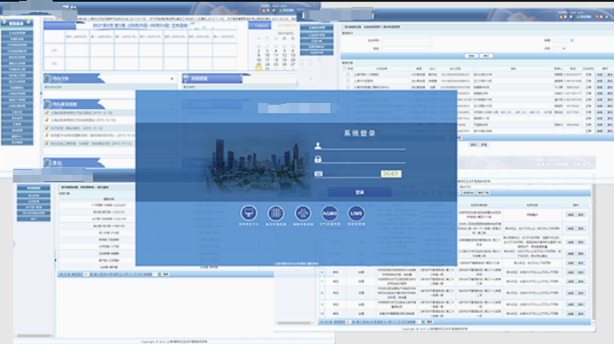
Task: Open the second circular grid-icon shortcut
Action: (x=276, y=214)
